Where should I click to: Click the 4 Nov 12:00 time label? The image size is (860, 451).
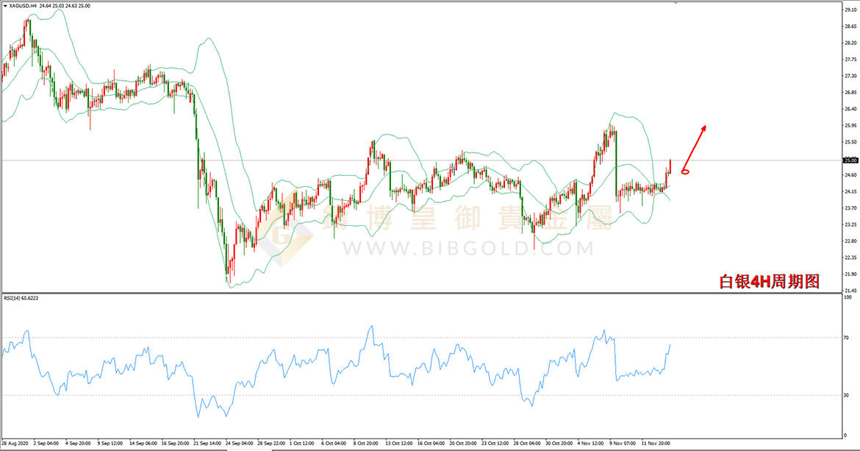591,443
